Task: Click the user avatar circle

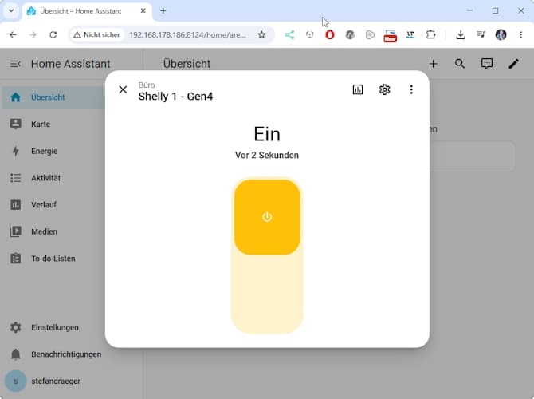Action: tap(15, 381)
